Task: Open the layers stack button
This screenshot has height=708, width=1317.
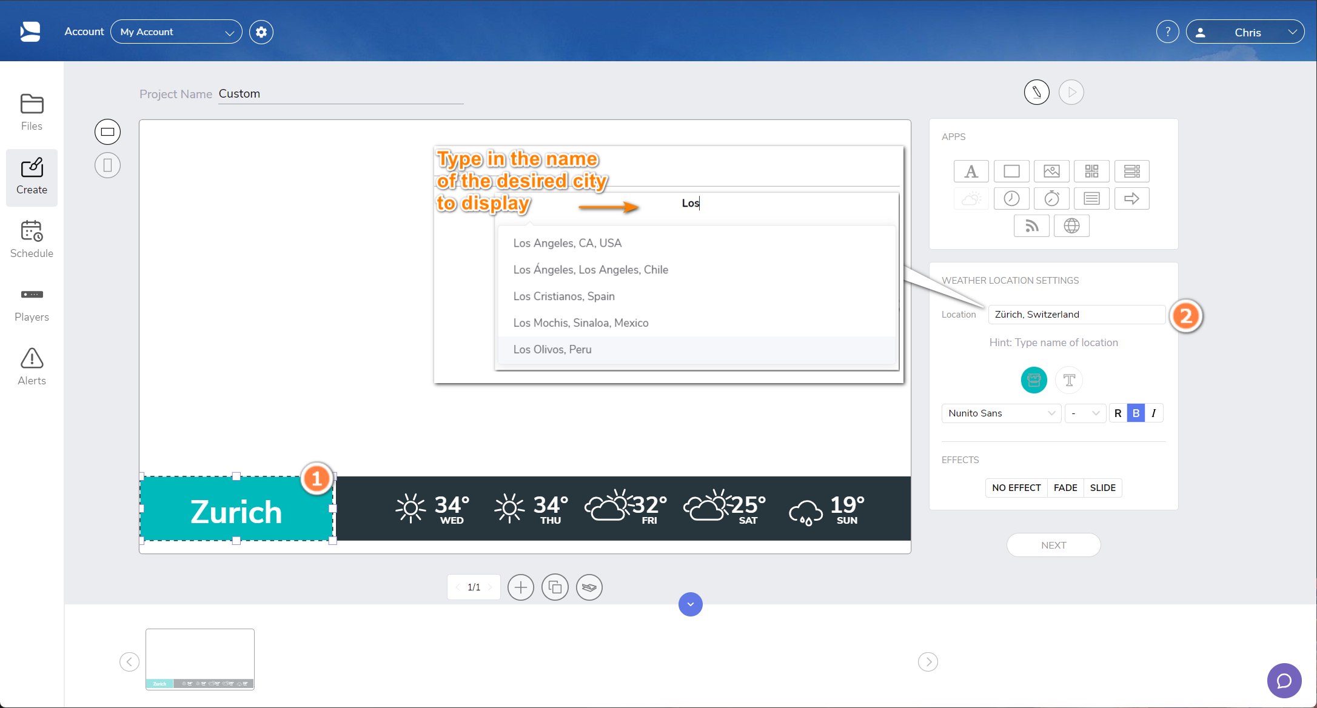Action: 589,587
